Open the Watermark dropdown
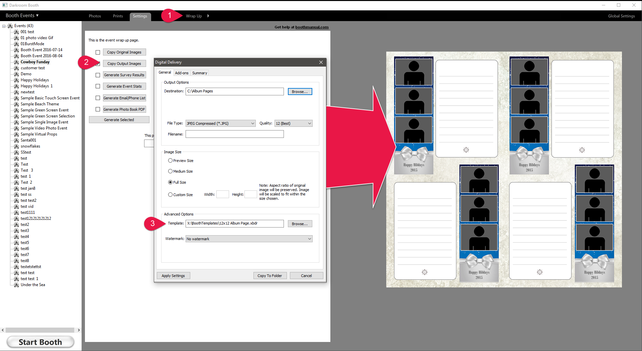Image resolution: width=642 pixels, height=351 pixels. pyautogui.click(x=249, y=239)
